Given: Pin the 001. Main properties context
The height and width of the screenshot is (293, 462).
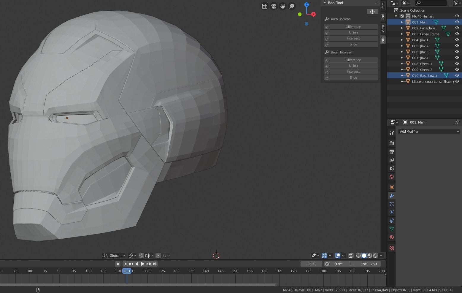Looking at the screenshot, I should [457, 122].
